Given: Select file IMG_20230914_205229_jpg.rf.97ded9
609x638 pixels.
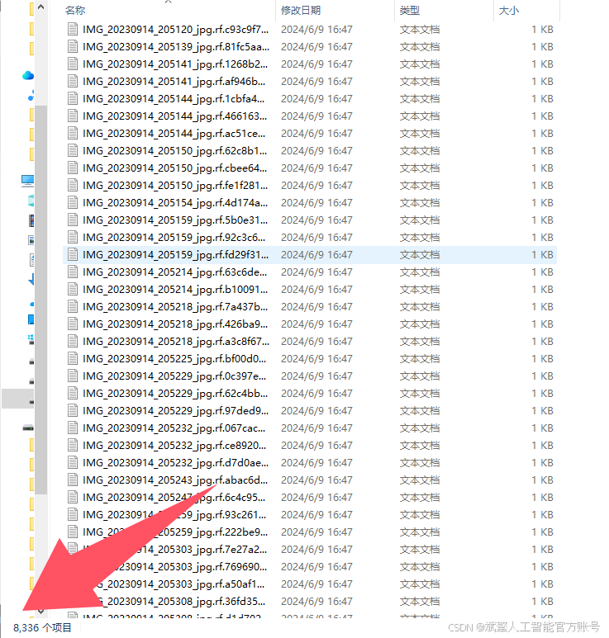Looking at the screenshot, I should tap(310, 410).
